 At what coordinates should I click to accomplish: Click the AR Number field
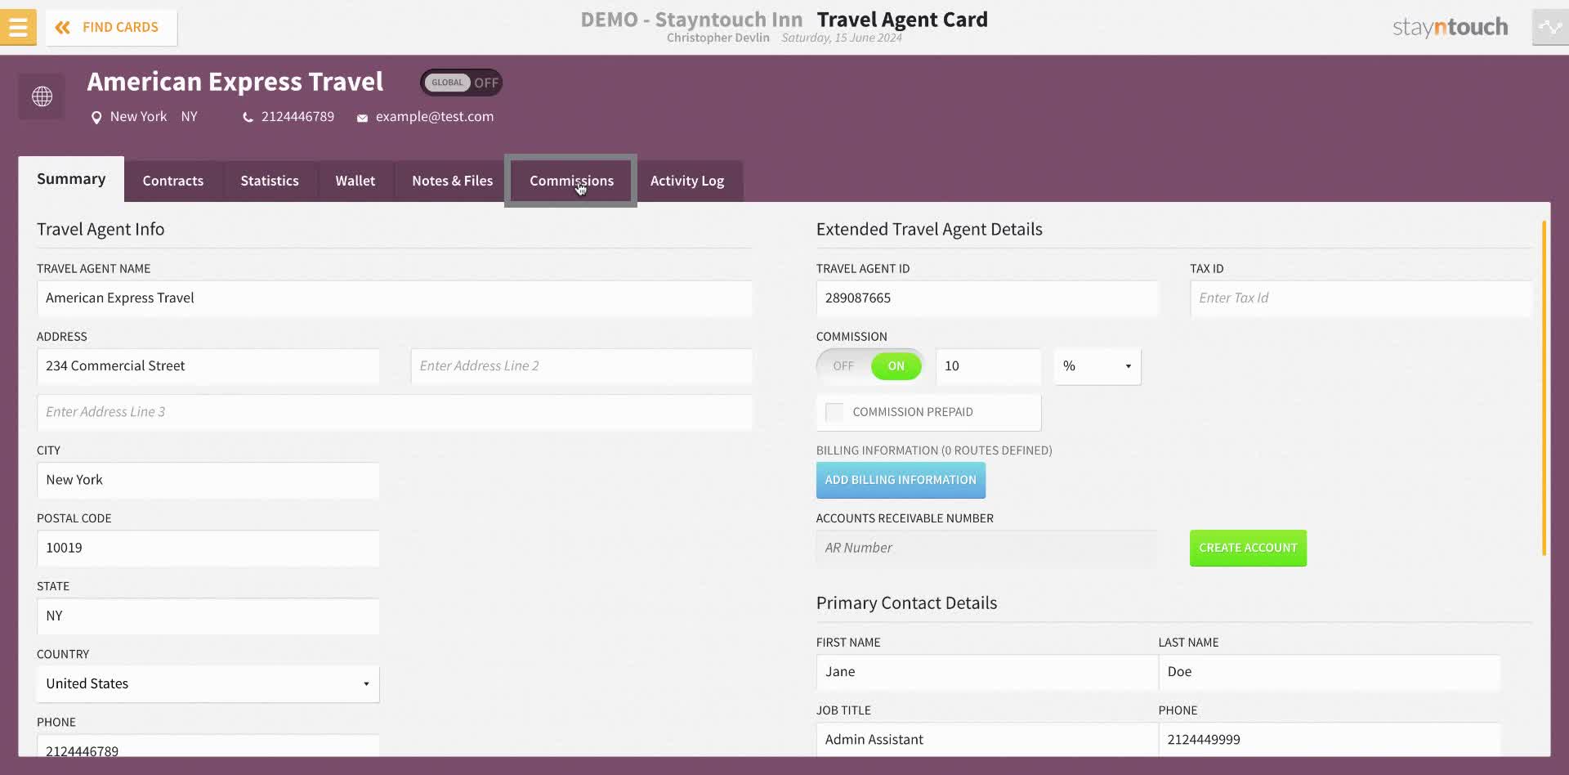pos(986,549)
